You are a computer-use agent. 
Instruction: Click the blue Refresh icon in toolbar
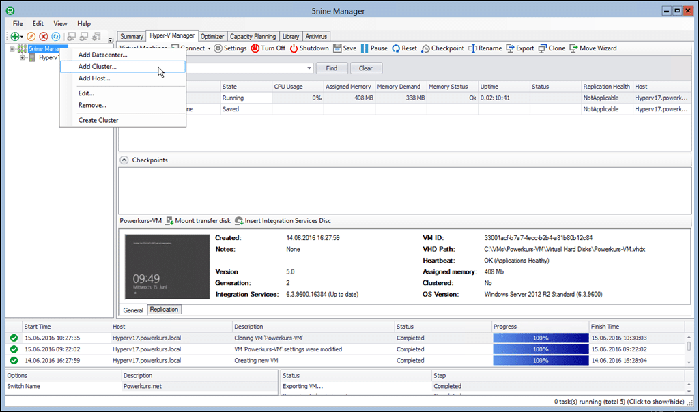pos(56,37)
